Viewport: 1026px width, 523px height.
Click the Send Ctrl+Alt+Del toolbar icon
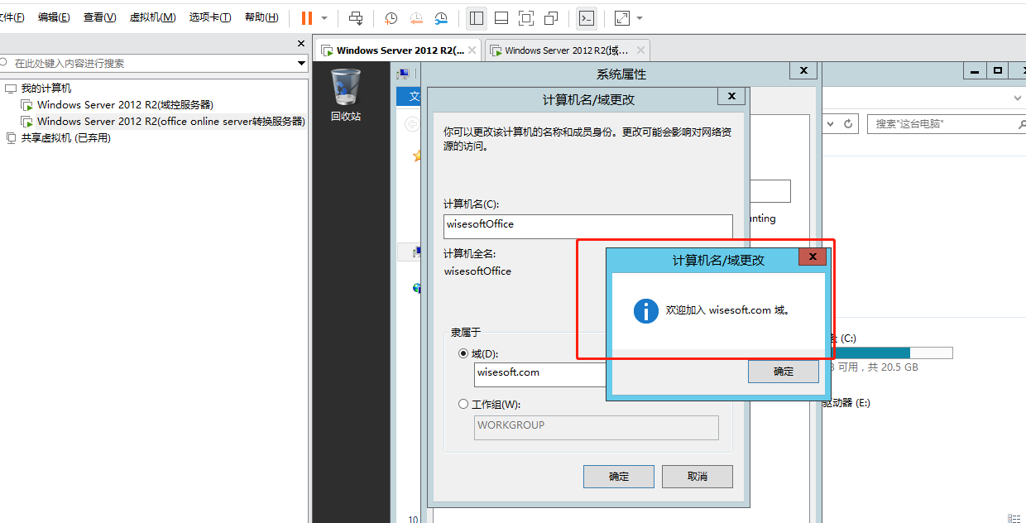pos(356,17)
